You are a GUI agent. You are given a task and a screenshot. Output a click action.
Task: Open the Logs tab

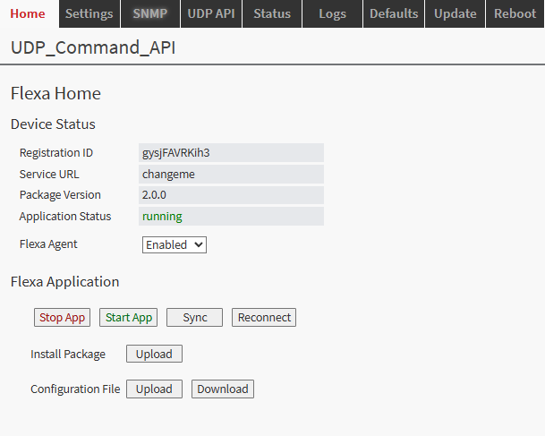[x=332, y=13]
